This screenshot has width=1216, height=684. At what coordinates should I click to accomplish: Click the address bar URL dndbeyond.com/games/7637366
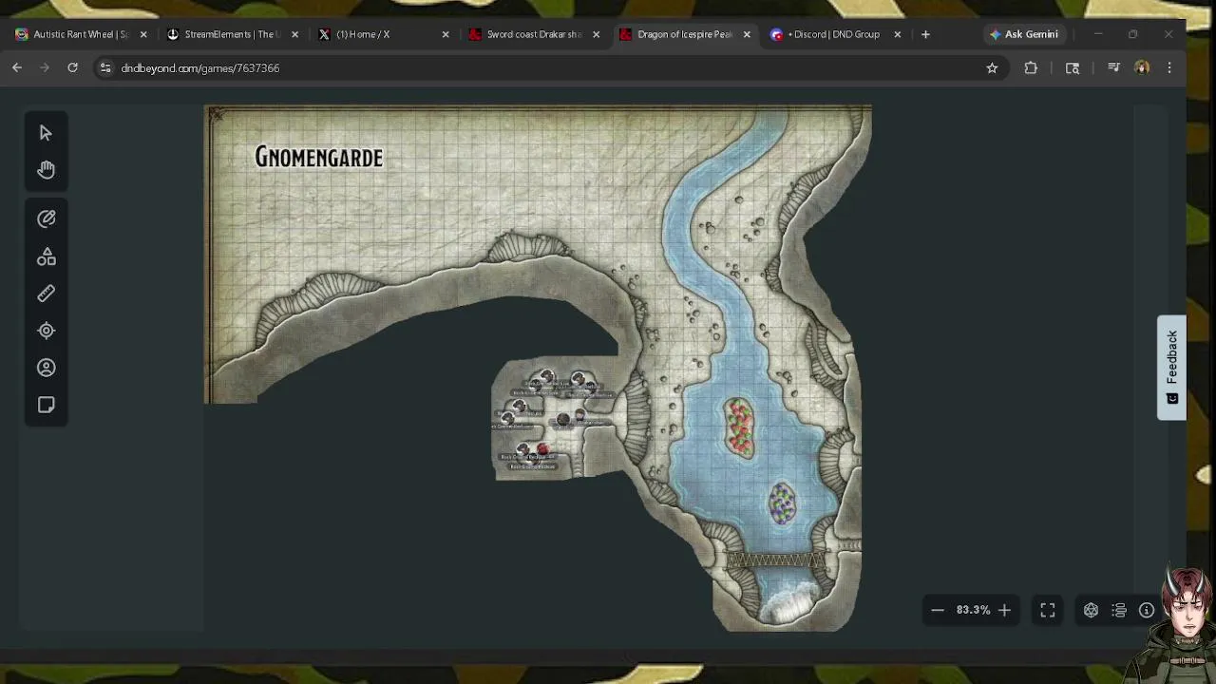(x=200, y=68)
